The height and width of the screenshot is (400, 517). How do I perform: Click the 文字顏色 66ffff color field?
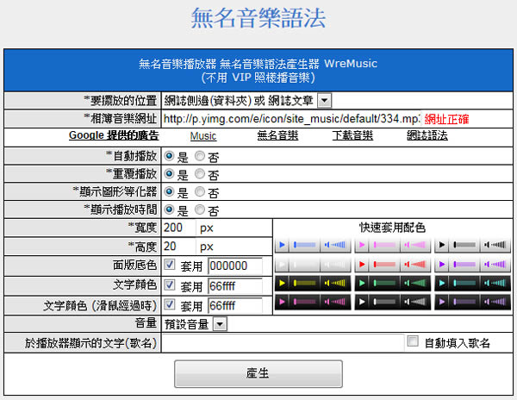(234, 285)
